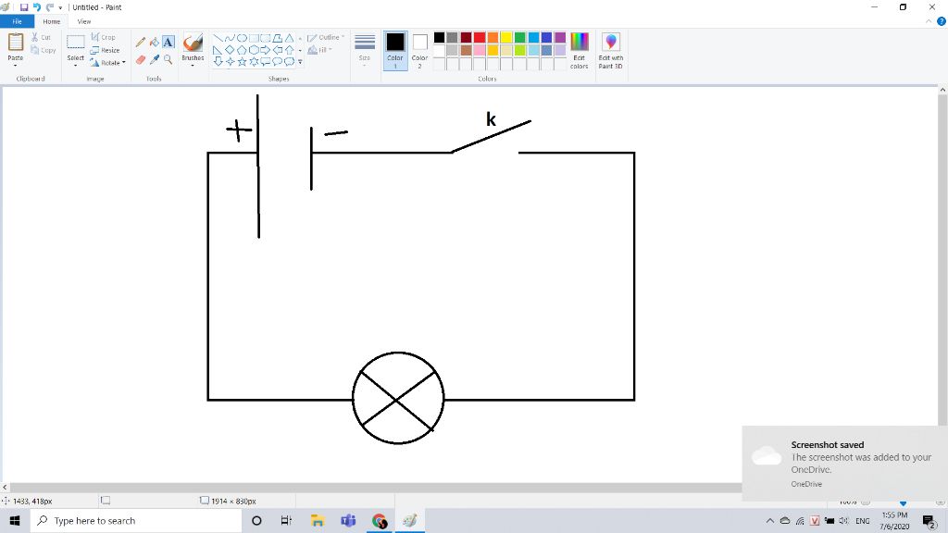
Task: Choose the Diamond shape
Action: point(230,50)
